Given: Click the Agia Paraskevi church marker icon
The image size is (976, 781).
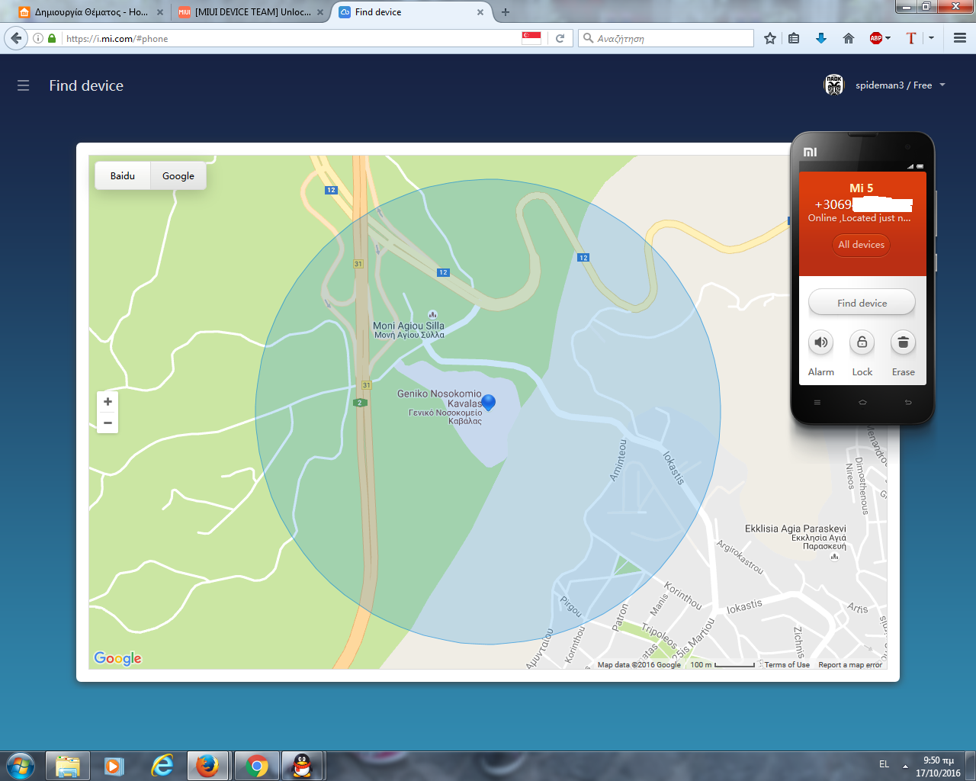Looking at the screenshot, I should [834, 557].
